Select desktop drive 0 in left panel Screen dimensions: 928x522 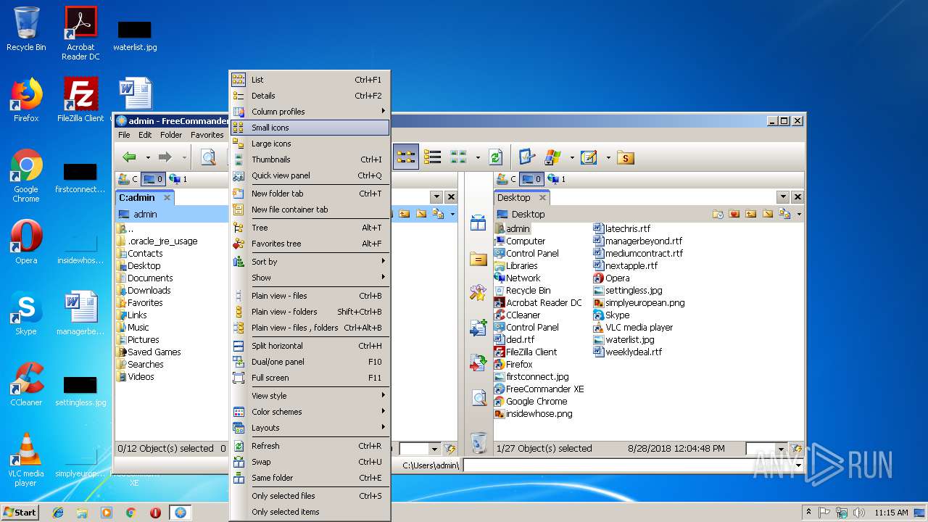click(x=153, y=179)
